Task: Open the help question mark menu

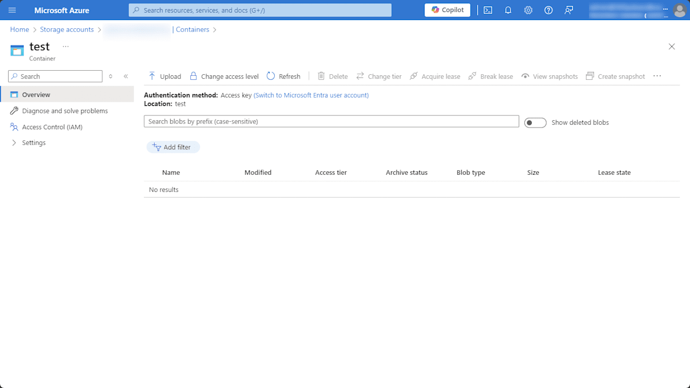Action: (x=548, y=10)
